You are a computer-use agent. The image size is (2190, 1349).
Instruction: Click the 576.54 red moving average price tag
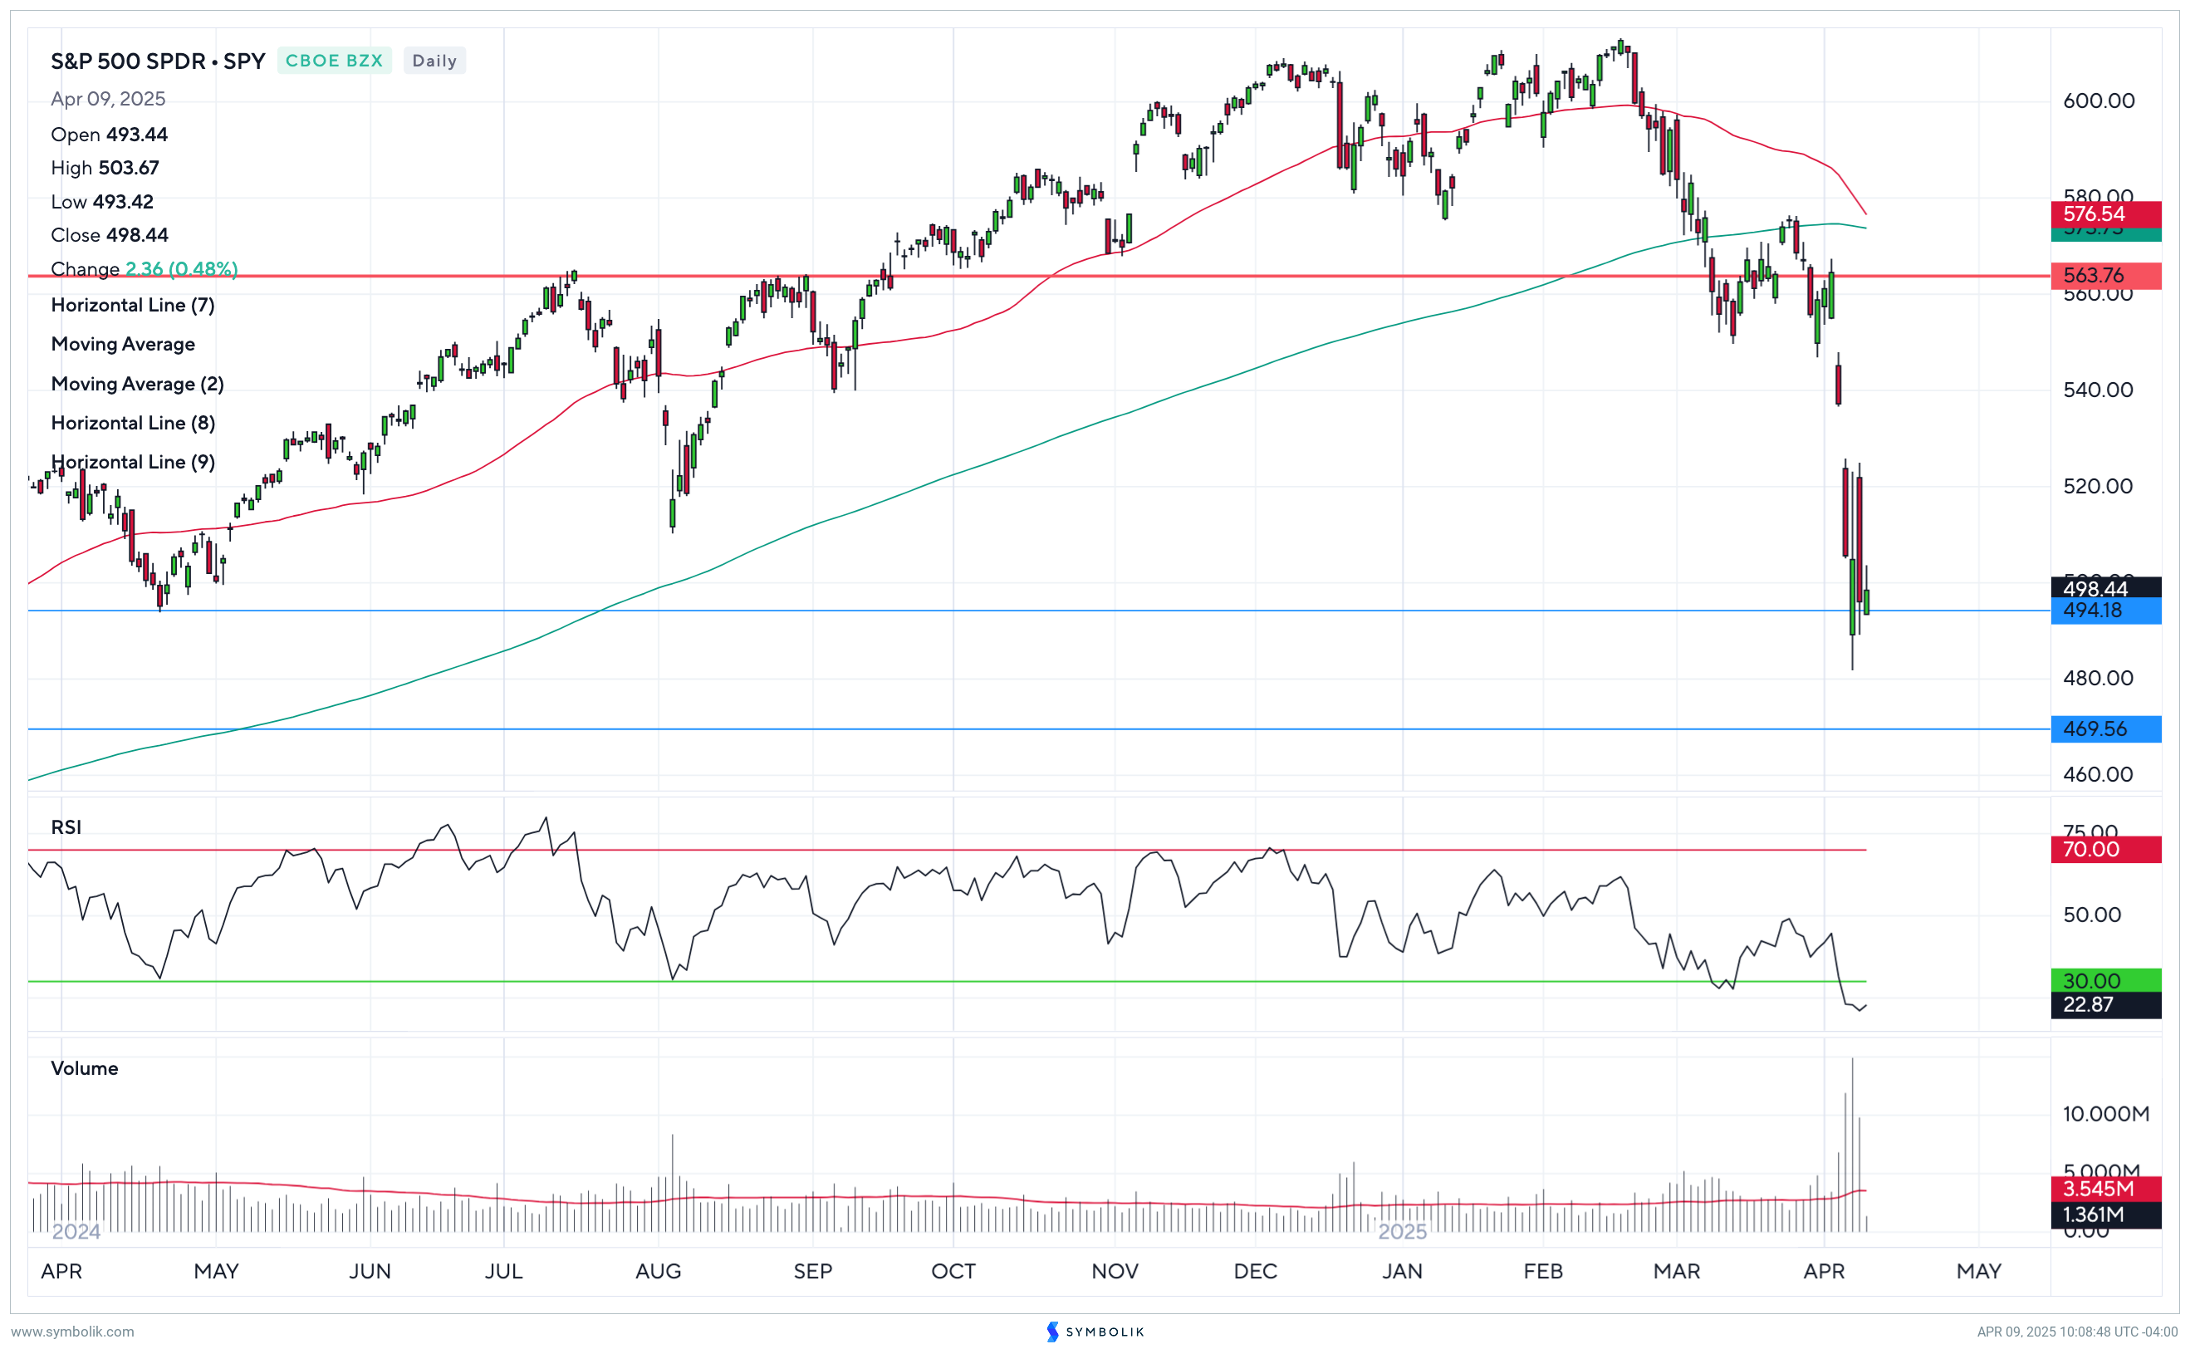(x=2105, y=214)
